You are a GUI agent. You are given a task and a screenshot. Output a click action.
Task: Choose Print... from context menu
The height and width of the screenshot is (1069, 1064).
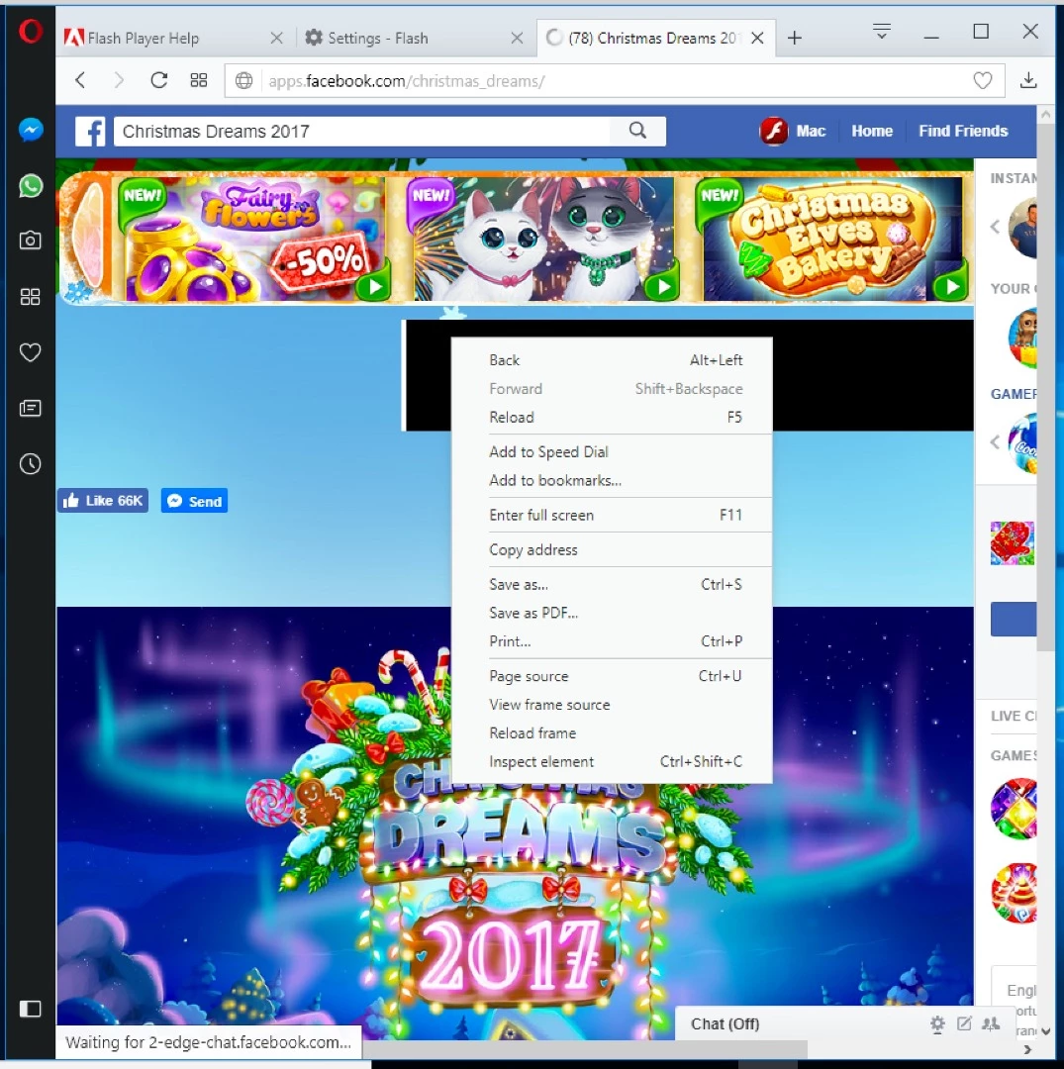tap(612, 641)
